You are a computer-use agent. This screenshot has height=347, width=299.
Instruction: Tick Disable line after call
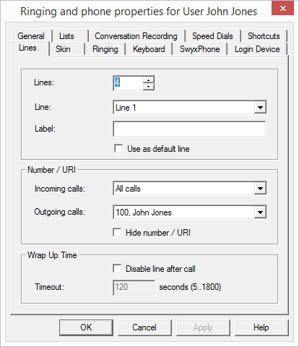point(117,268)
